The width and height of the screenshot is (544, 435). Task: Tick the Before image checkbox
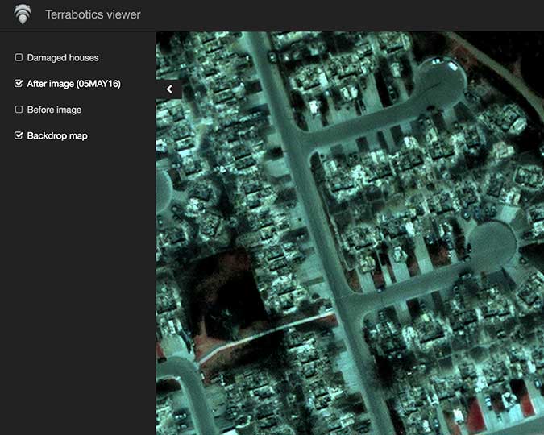pos(19,110)
